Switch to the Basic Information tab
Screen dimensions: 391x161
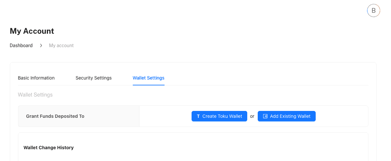[x=36, y=78]
